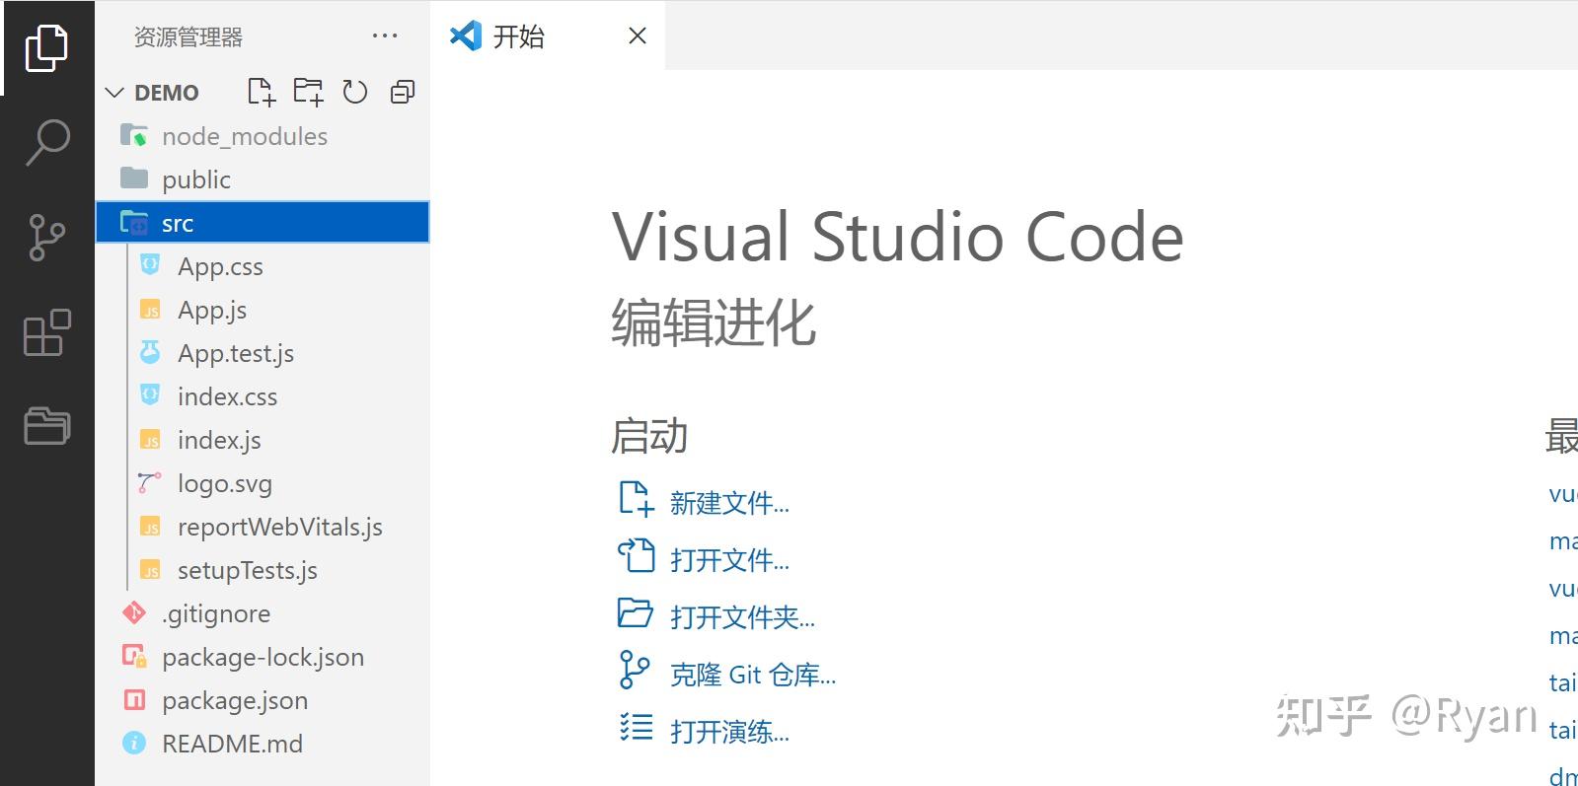Open the Explorer activity bar icon
Viewport: 1578px width, 786px height.
click(46, 47)
